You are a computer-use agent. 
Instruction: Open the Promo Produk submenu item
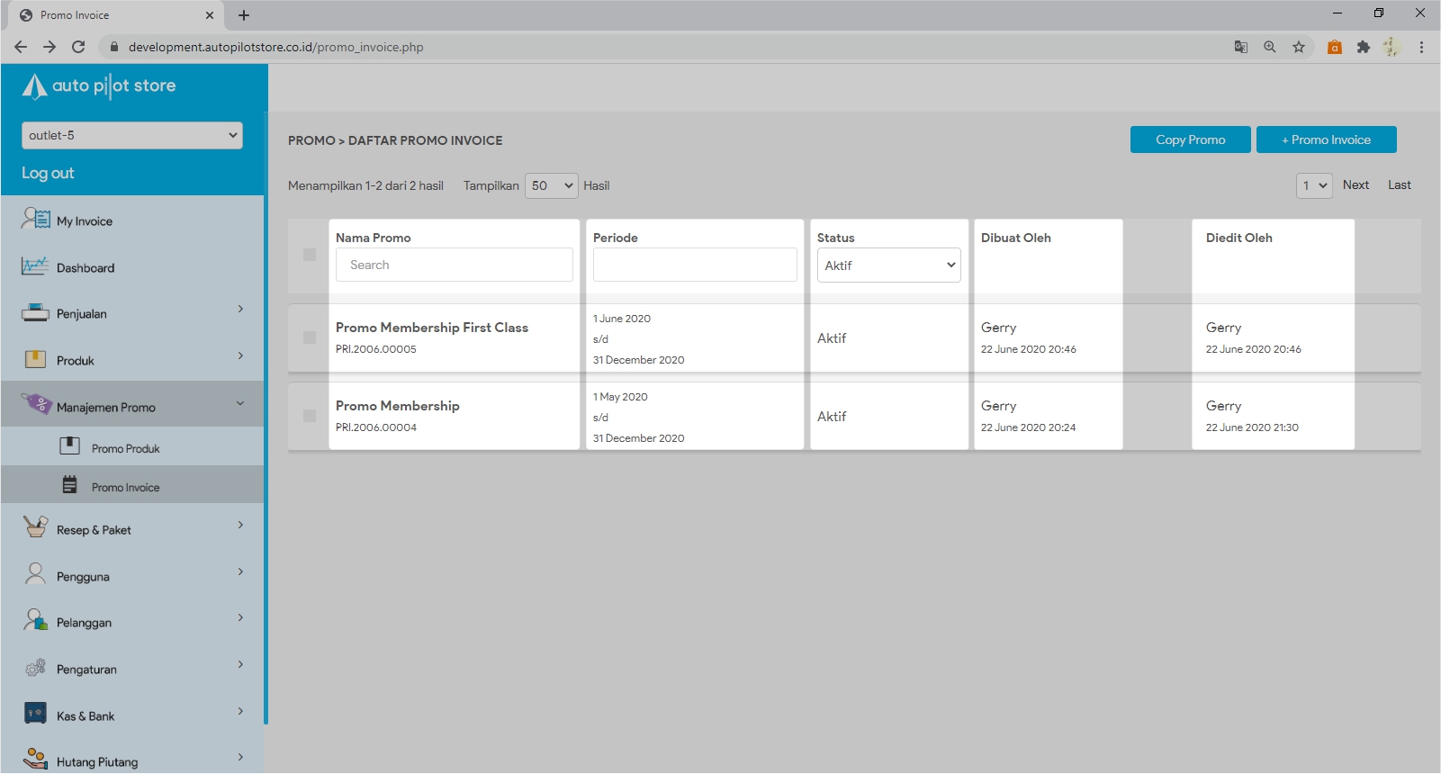point(125,448)
